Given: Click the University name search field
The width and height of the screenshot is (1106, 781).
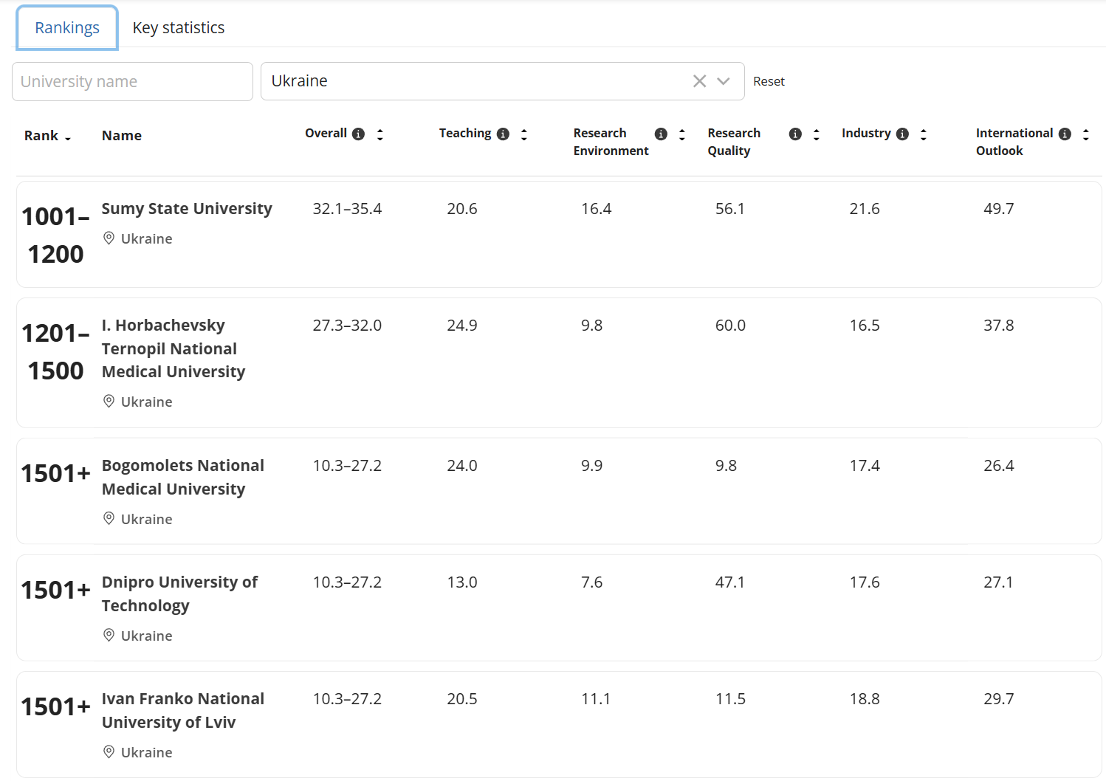Looking at the screenshot, I should click(132, 81).
